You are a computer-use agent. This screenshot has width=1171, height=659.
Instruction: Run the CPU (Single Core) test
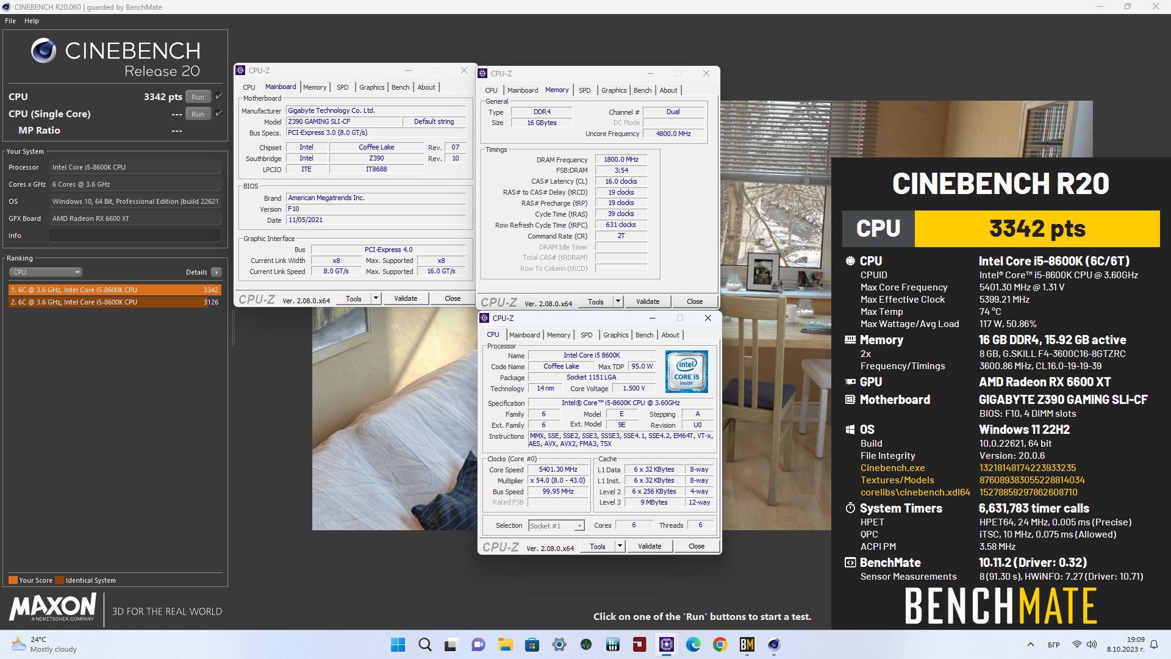[198, 114]
